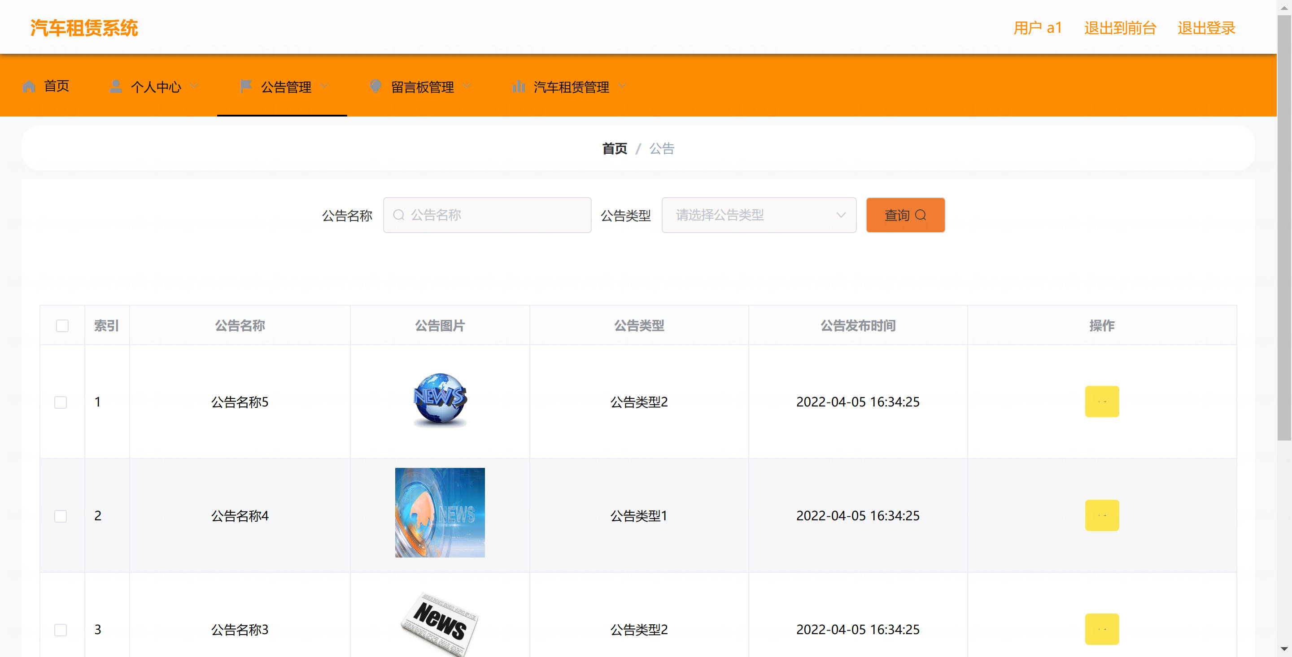Focus the 公告名称 search input field
Image resolution: width=1292 pixels, height=657 pixels.
487,215
